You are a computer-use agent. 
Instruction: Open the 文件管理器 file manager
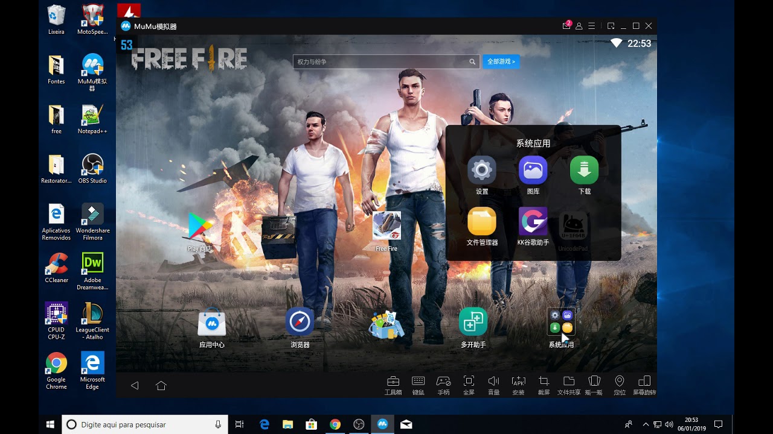(x=482, y=227)
